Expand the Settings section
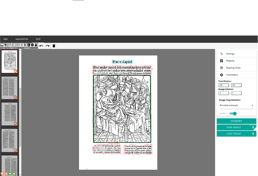 point(236,54)
